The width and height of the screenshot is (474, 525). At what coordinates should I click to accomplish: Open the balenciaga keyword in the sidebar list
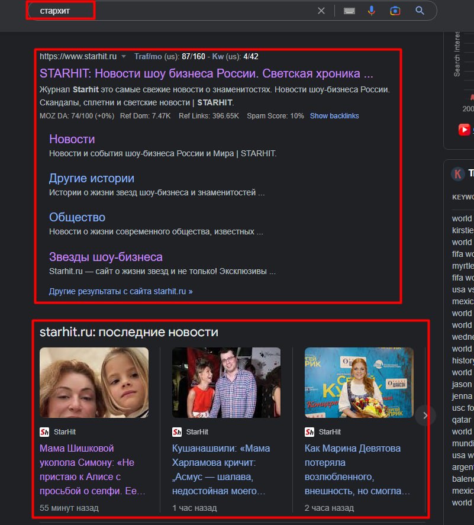[x=463, y=479]
